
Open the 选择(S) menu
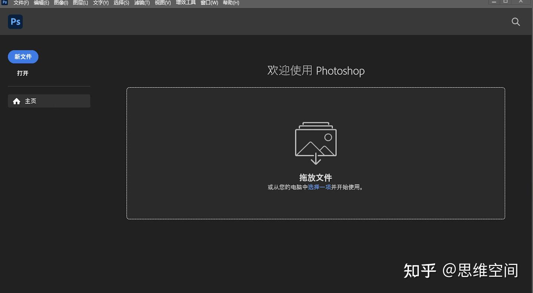[x=121, y=3]
